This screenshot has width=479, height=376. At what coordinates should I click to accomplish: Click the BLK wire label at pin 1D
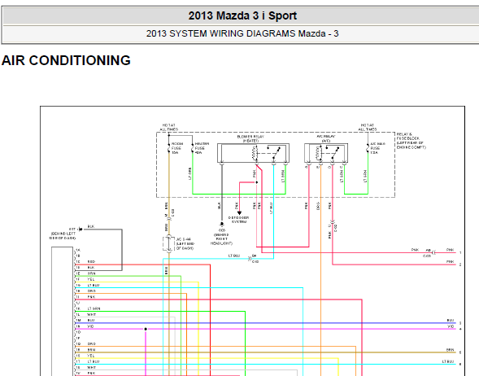point(91,268)
